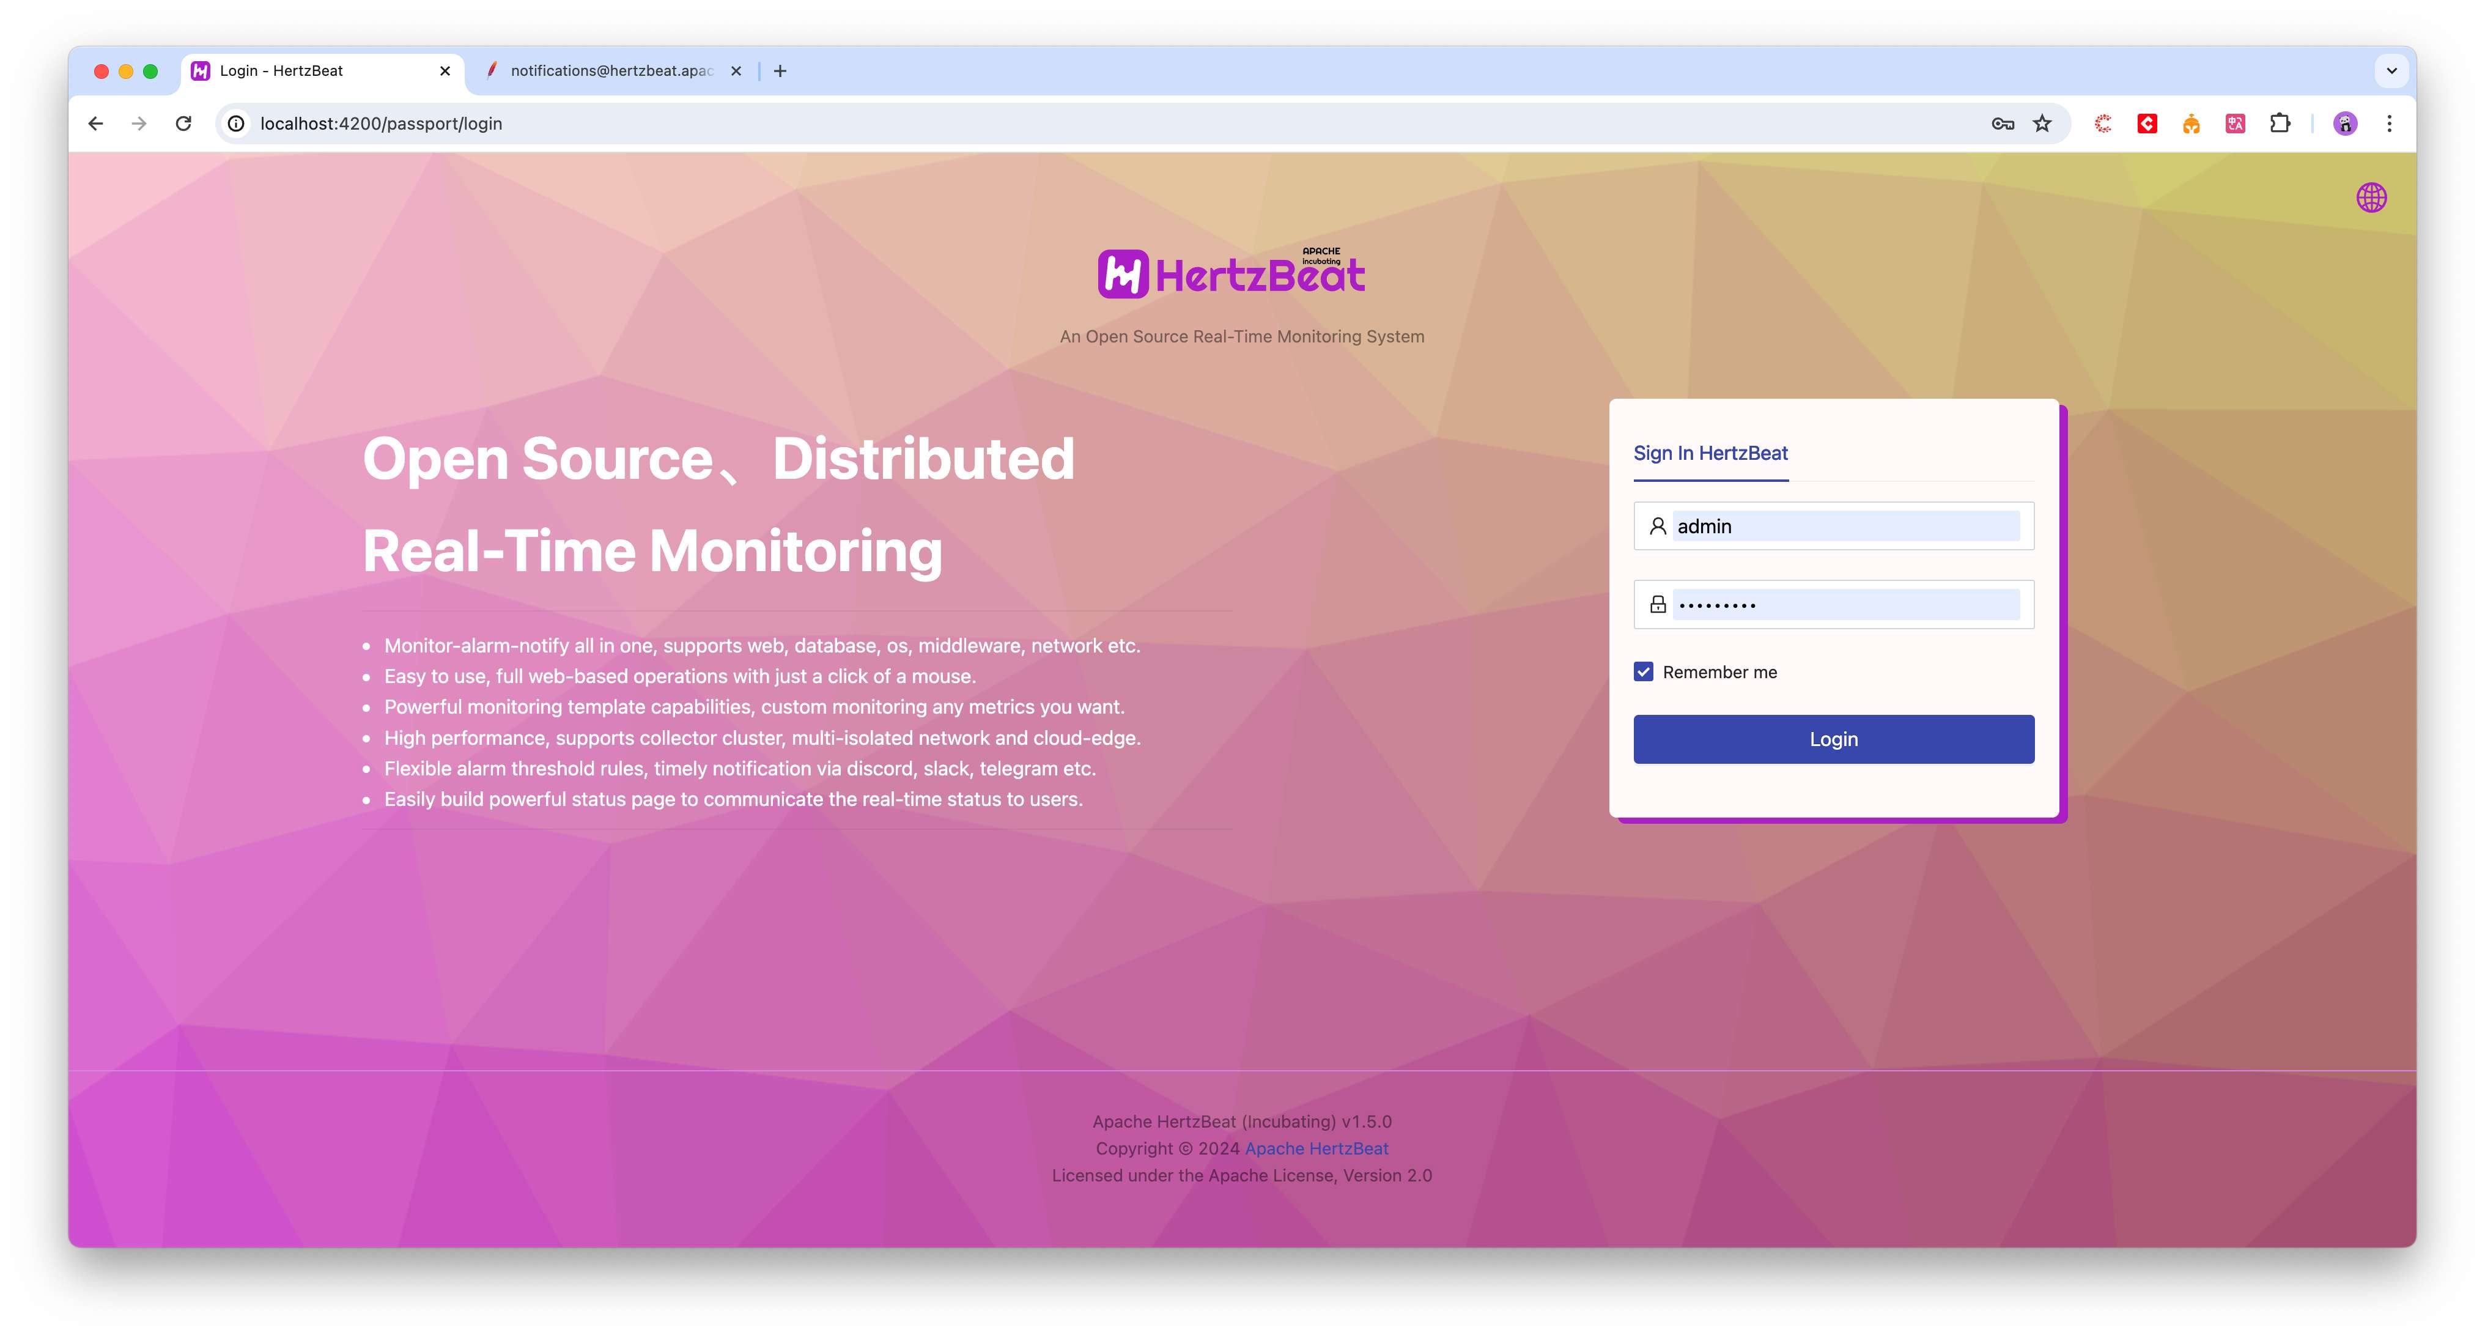Bookmark this page with star icon
Viewport: 2485px width, 1338px height.
2042,124
